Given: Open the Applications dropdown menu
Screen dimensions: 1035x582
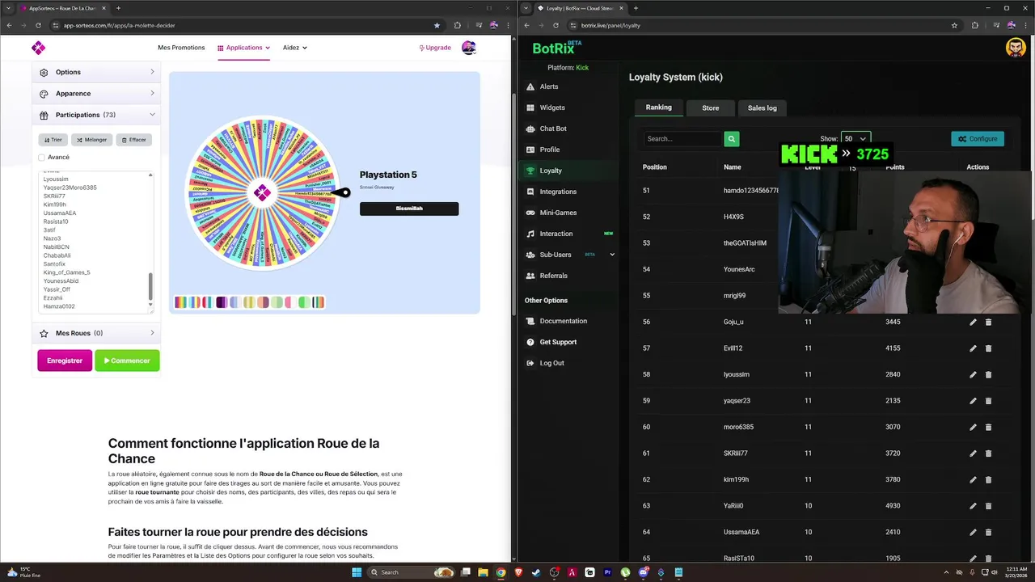Looking at the screenshot, I should point(243,48).
